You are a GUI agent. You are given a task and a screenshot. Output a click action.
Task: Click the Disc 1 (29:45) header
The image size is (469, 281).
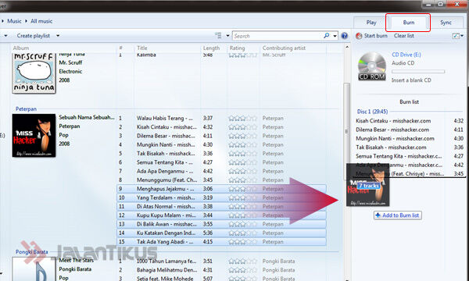[x=372, y=112]
